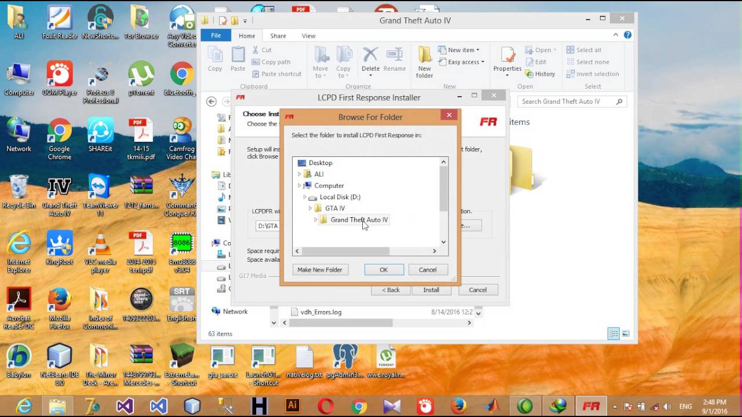Open Google Chrome desktop icon
Image resolution: width=742 pixels, height=417 pixels.
tap(60, 140)
